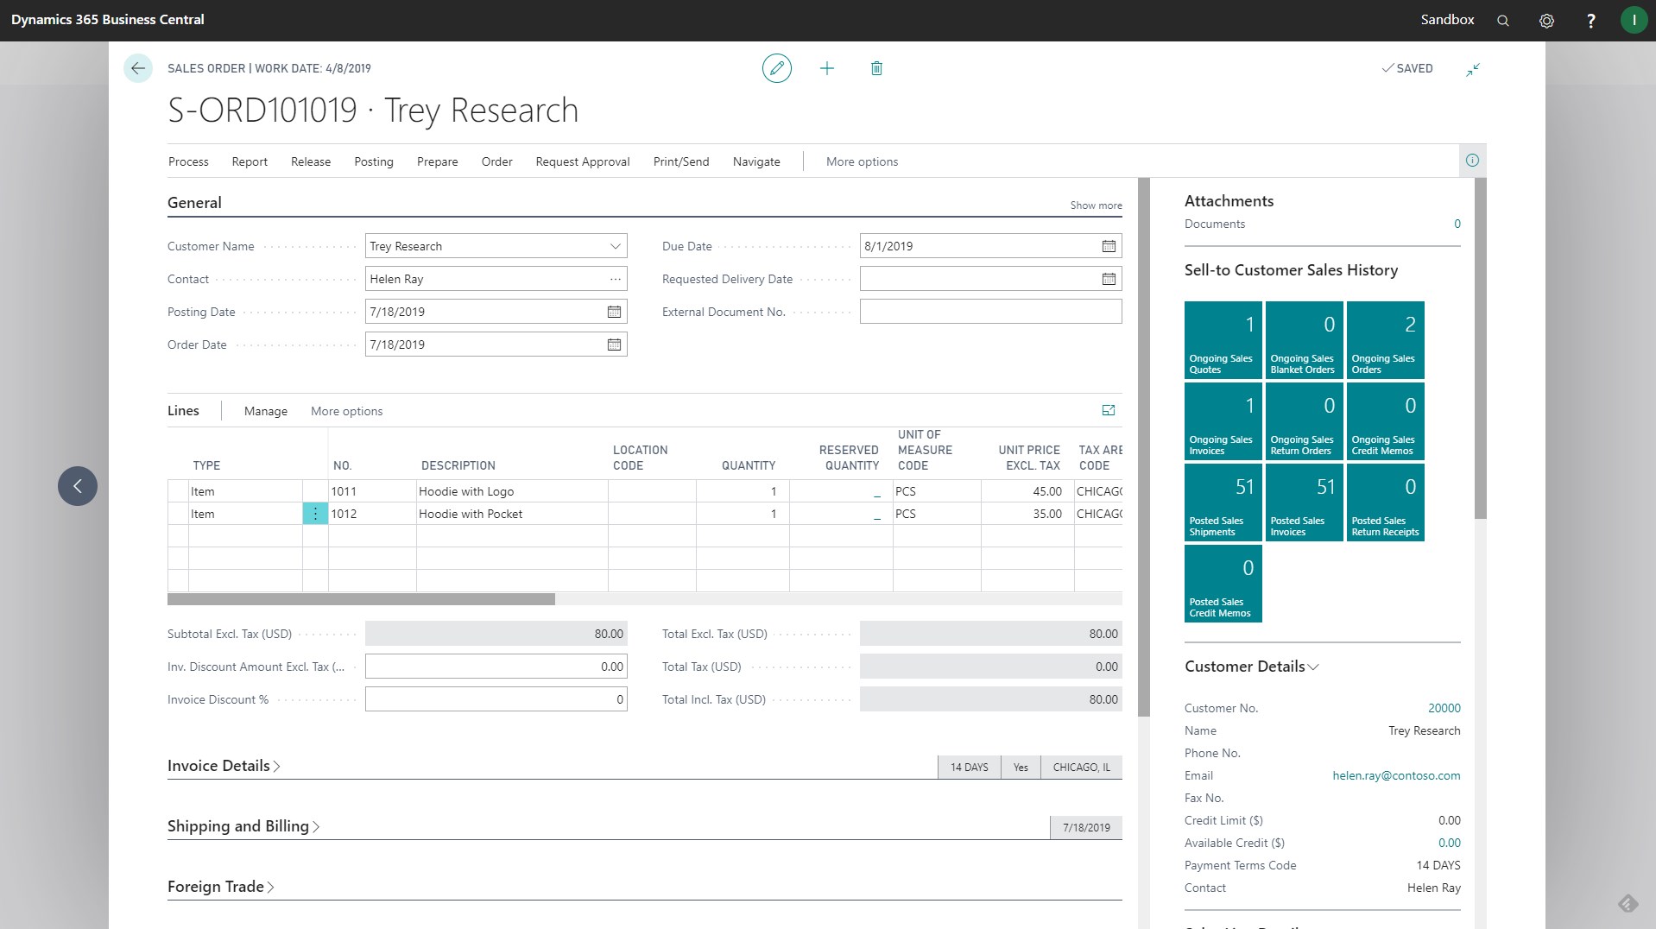
Task: Delete the sales order via trash icon
Action: click(x=876, y=68)
